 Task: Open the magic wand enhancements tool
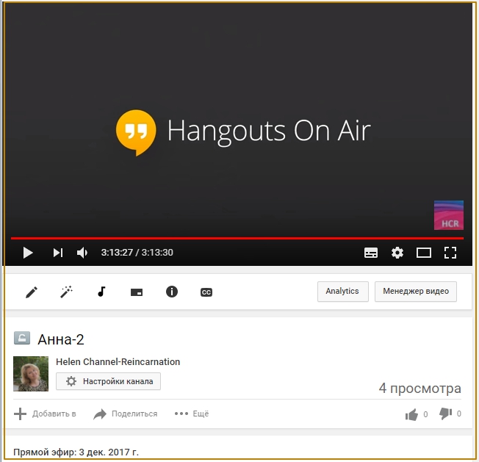(x=66, y=292)
